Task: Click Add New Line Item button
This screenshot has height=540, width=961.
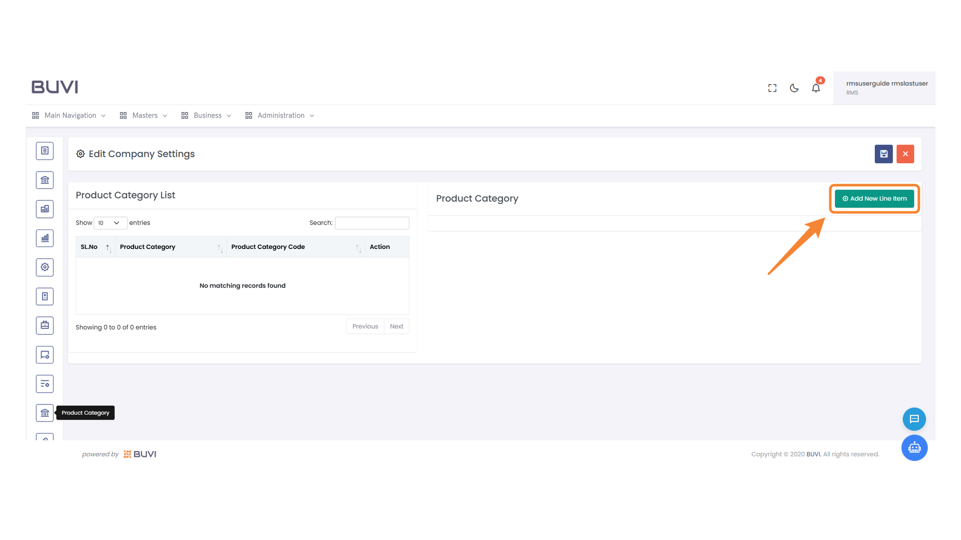Action: (874, 198)
